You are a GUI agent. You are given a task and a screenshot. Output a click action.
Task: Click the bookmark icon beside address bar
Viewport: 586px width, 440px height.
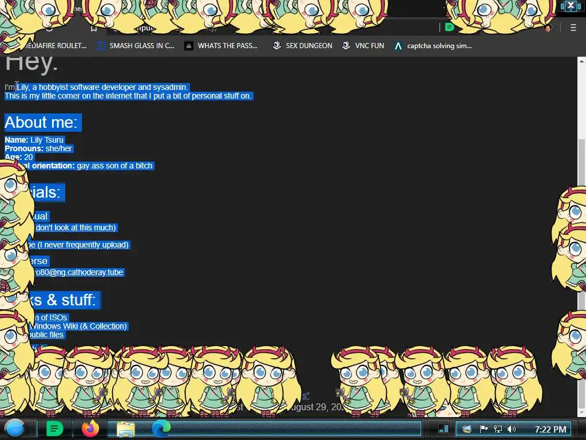(x=94, y=29)
